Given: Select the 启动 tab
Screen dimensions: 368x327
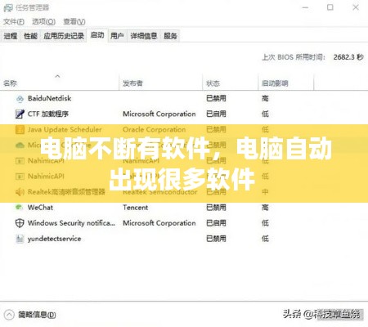Looking at the screenshot, I should click(97, 35).
